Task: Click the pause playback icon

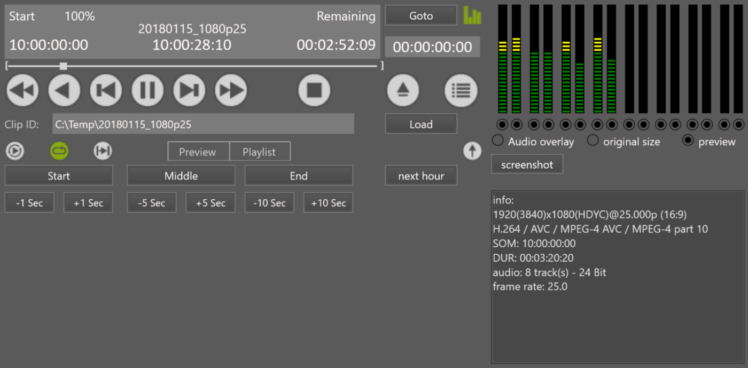Action: click(147, 90)
